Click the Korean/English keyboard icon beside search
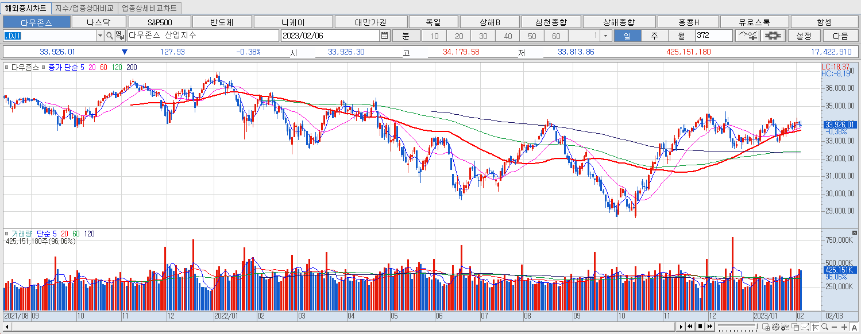 119,36
